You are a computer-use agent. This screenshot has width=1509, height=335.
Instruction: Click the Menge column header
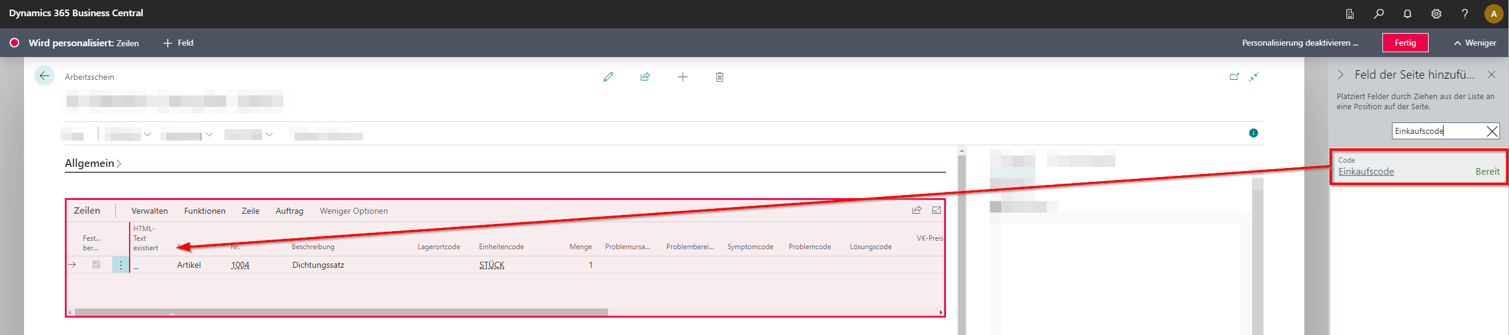pos(580,247)
